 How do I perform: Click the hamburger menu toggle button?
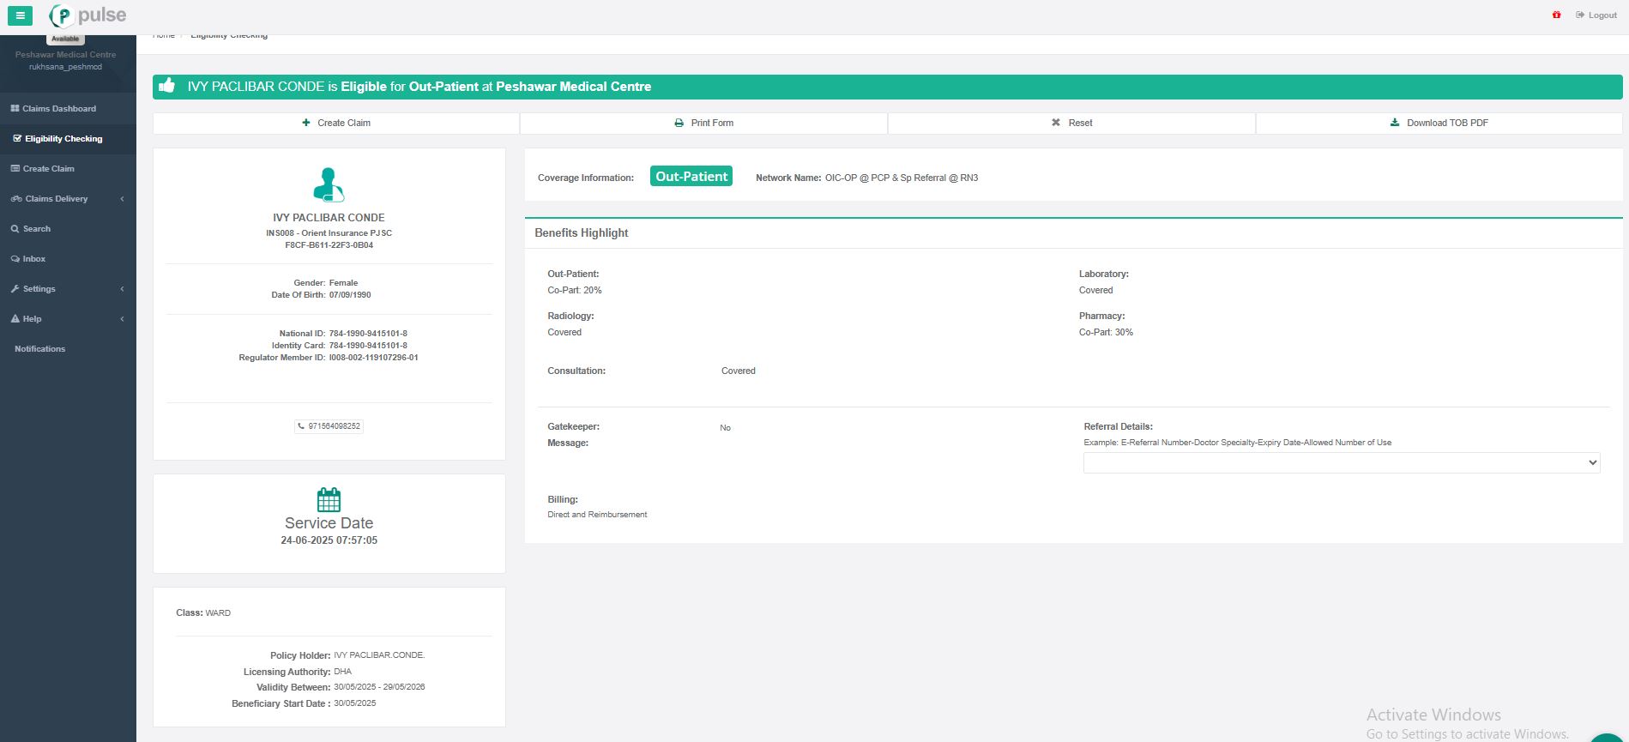click(20, 15)
